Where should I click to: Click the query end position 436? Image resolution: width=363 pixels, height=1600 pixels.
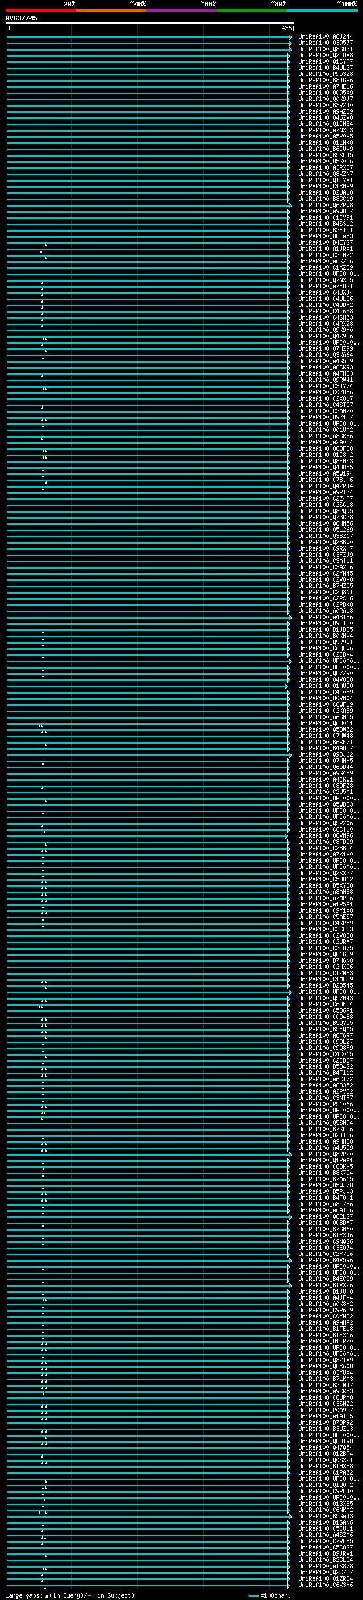(x=286, y=28)
